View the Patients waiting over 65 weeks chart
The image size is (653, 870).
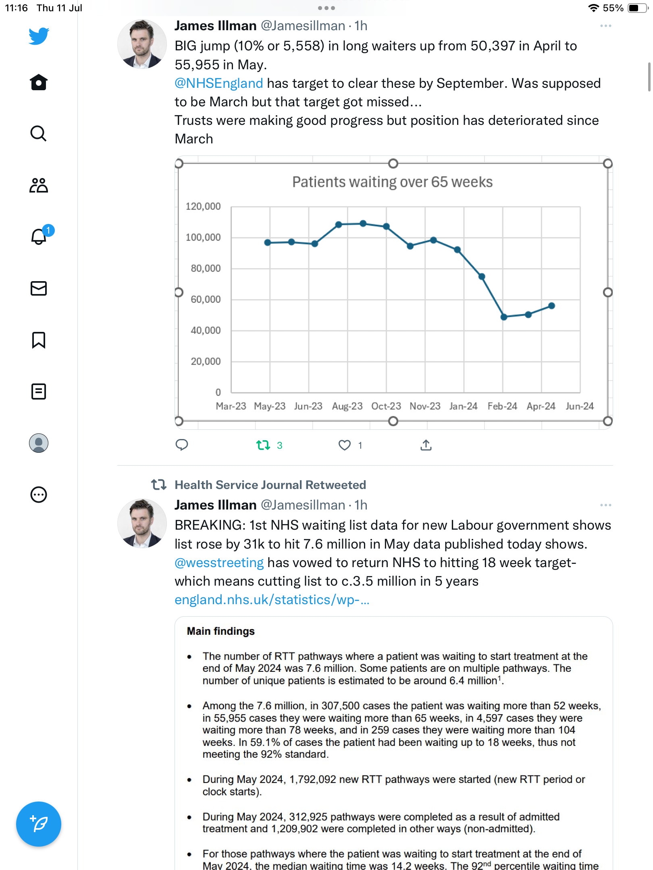click(x=393, y=292)
